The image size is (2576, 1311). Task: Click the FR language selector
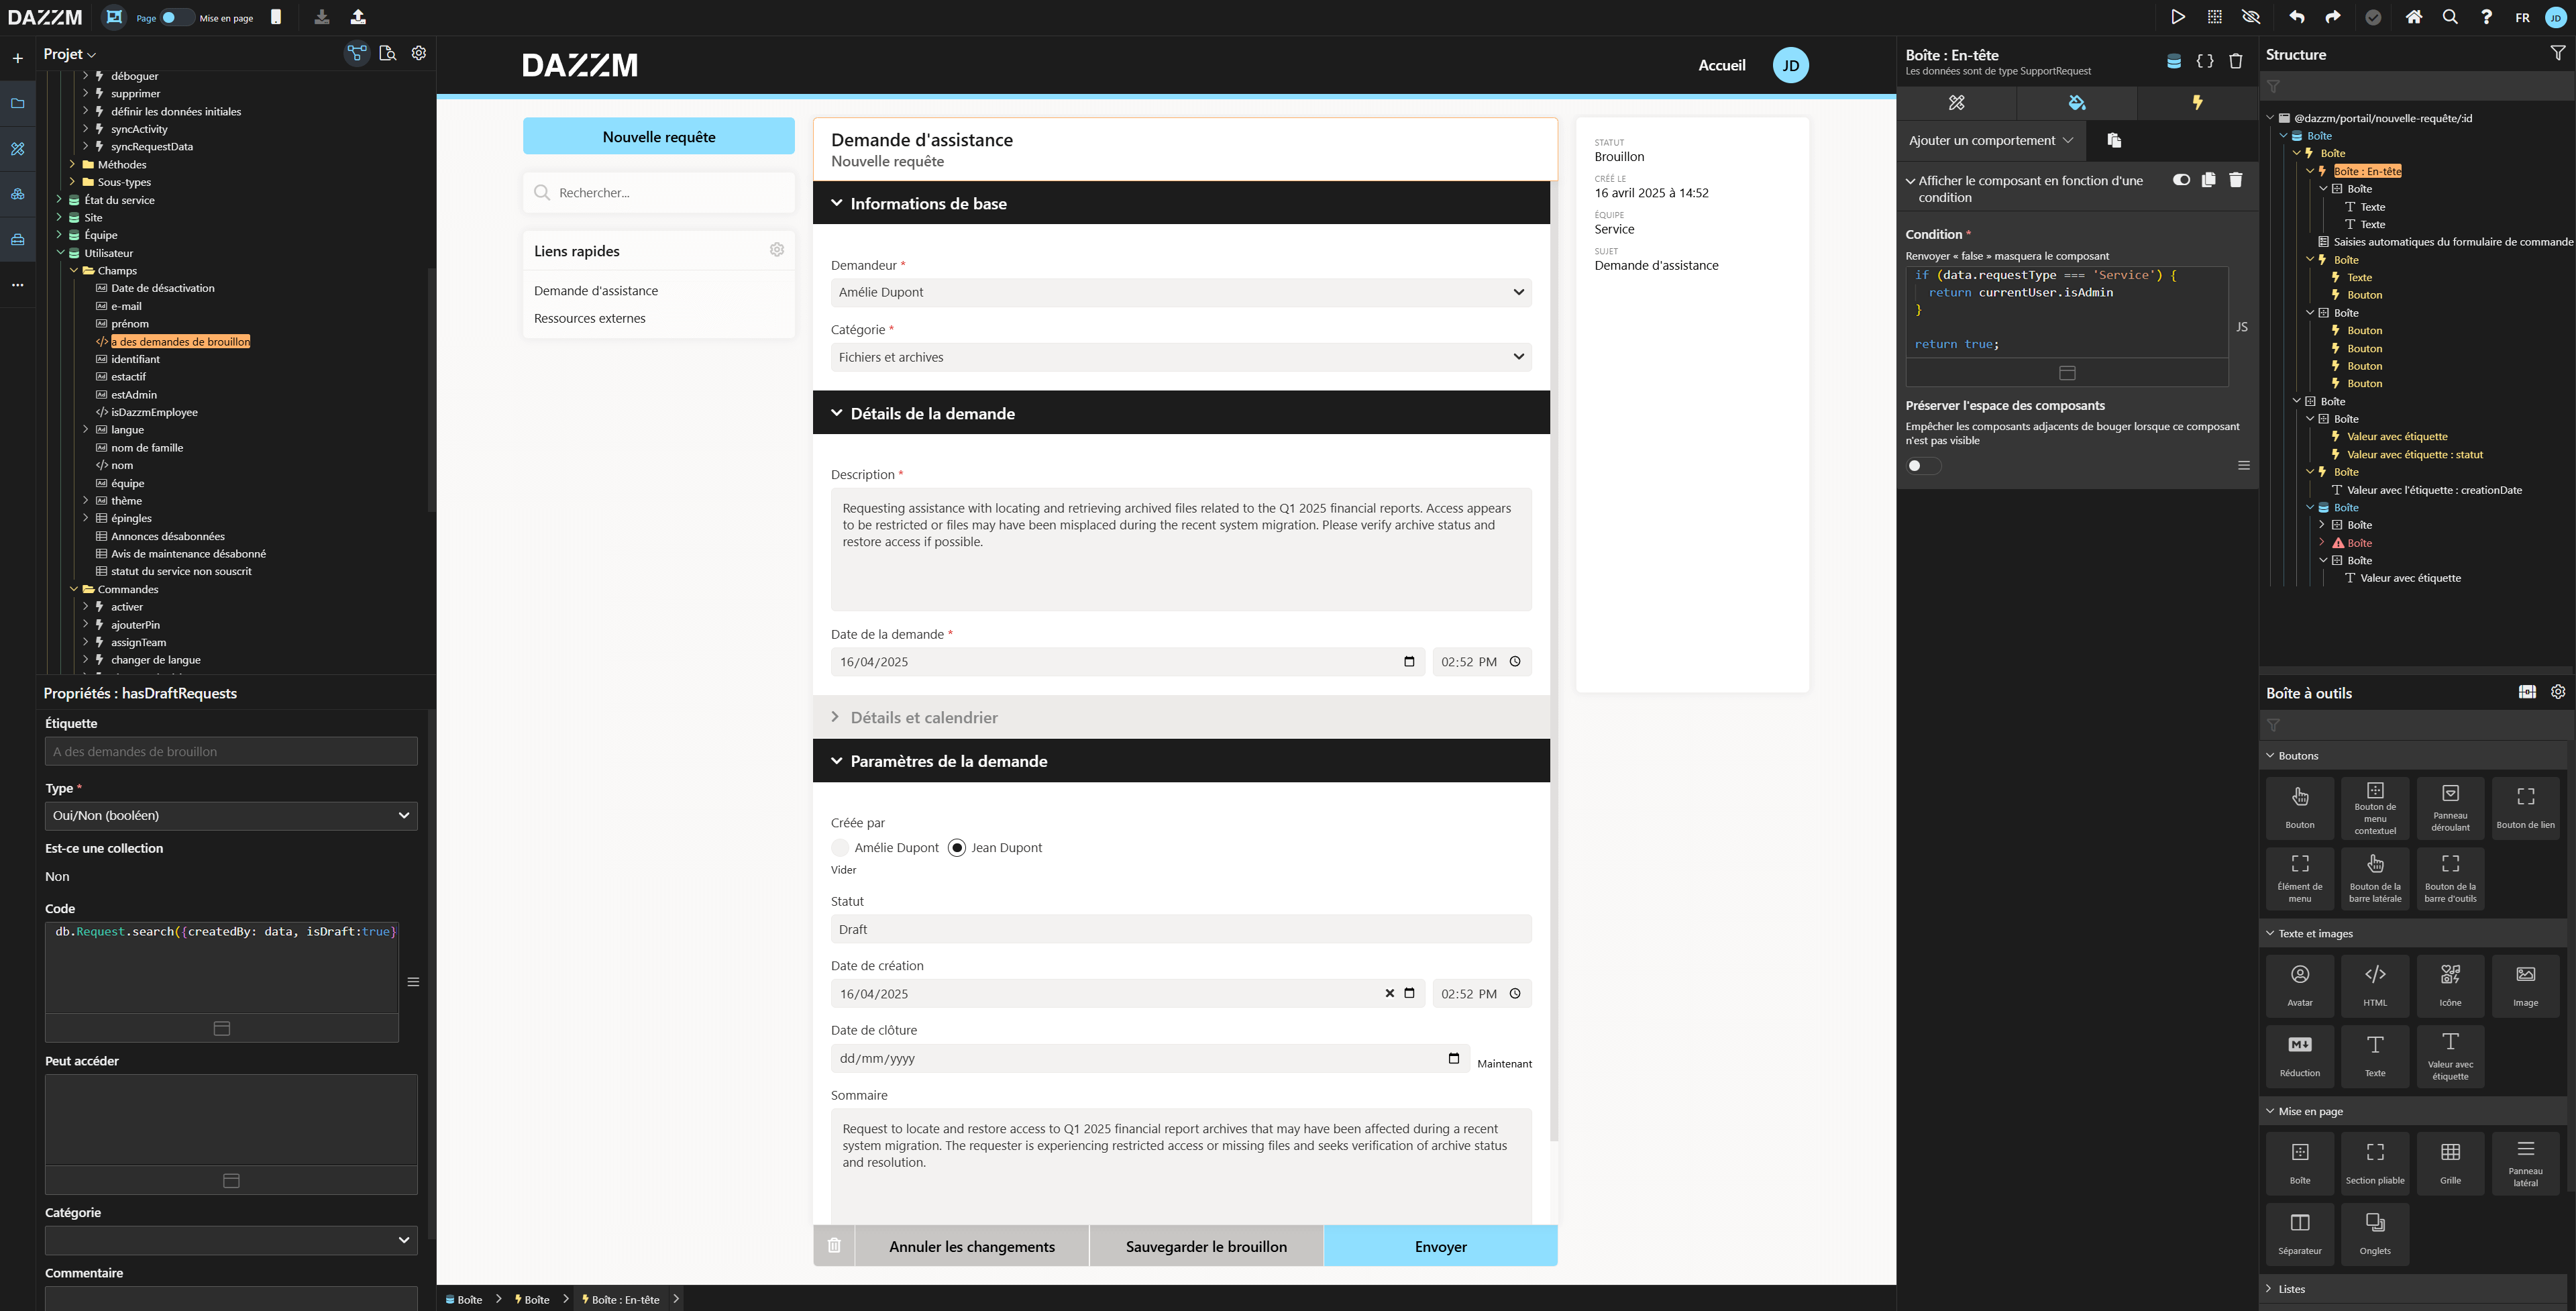pos(2522,17)
